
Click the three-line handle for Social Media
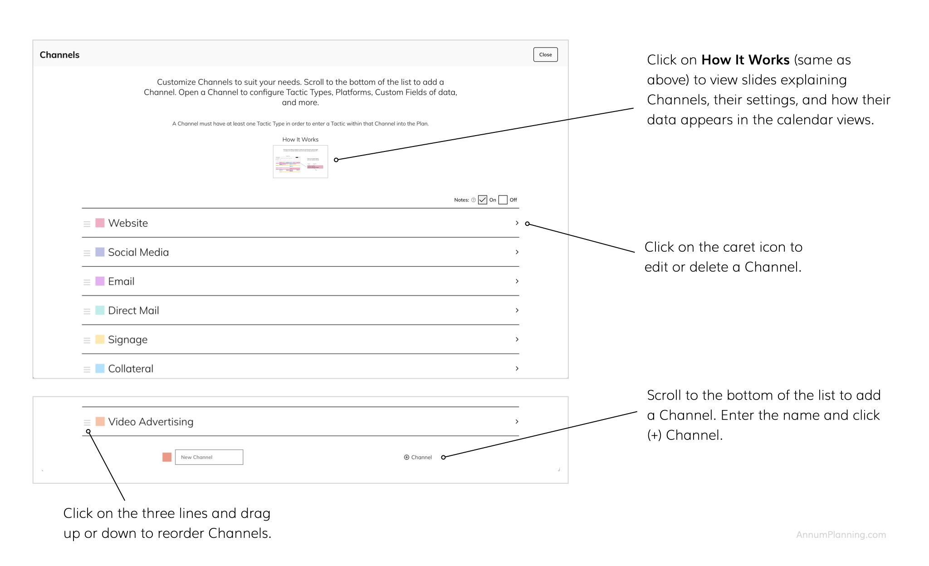(x=87, y=253)
